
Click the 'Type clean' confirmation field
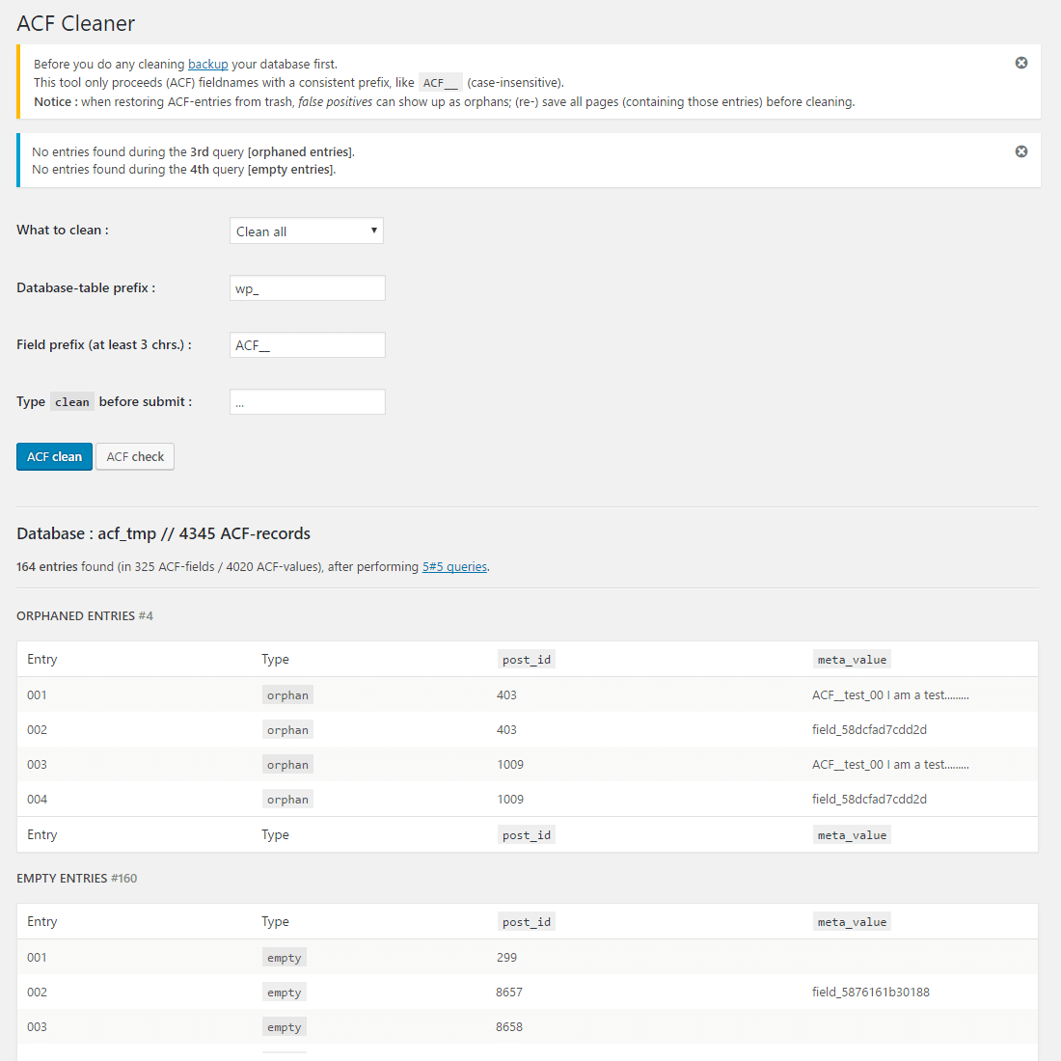[x=307, y=402]
